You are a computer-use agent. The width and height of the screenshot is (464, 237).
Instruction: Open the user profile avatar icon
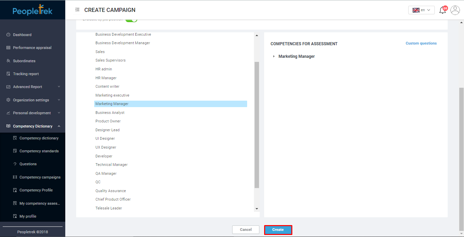point(455,10)
